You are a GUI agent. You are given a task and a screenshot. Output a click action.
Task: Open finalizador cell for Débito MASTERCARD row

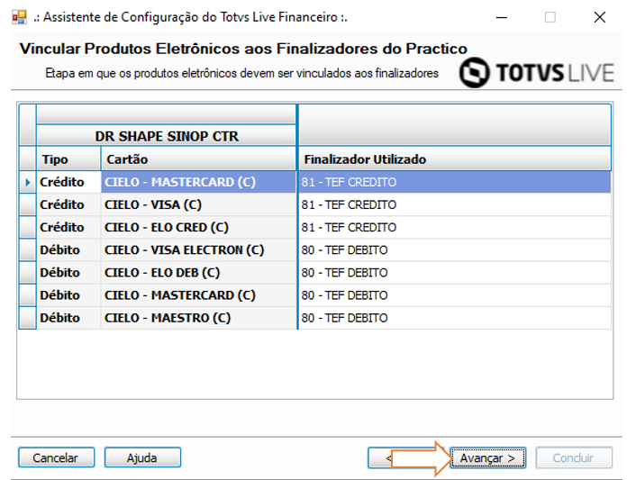pos(455,295)
